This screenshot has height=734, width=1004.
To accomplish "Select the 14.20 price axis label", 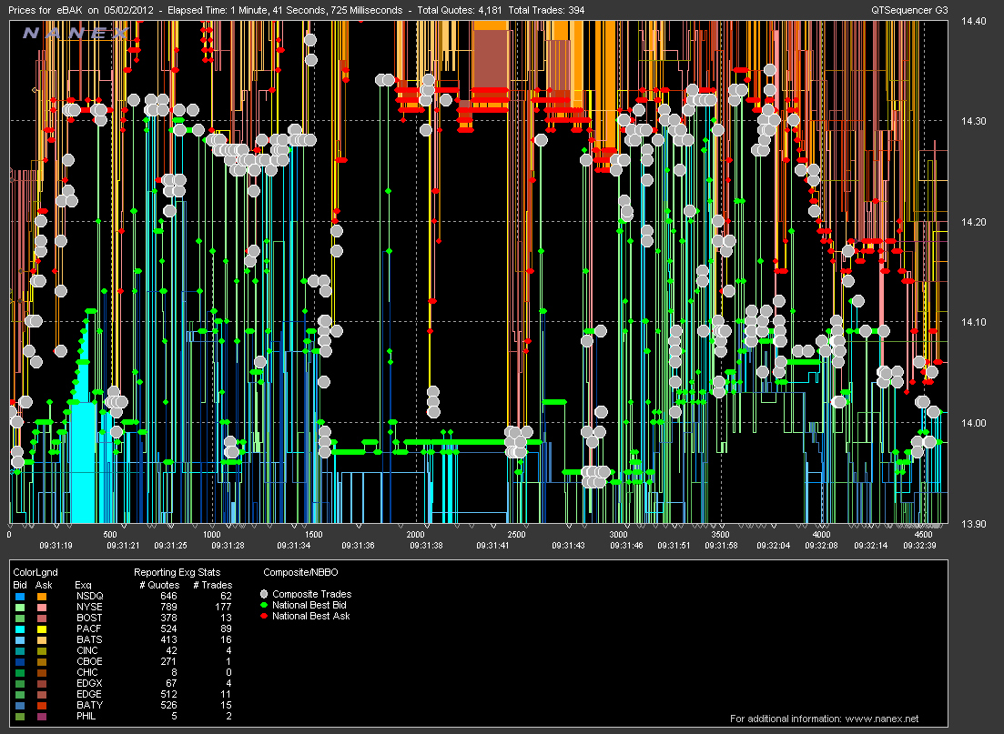I will (x=974, y=222).
